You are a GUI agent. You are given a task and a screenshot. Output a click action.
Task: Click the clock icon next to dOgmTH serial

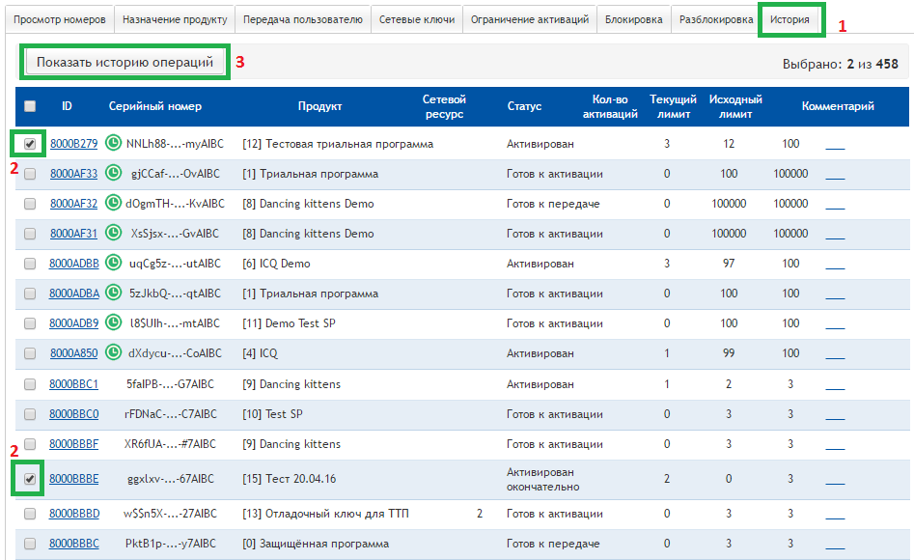click(x=113, y=204)
